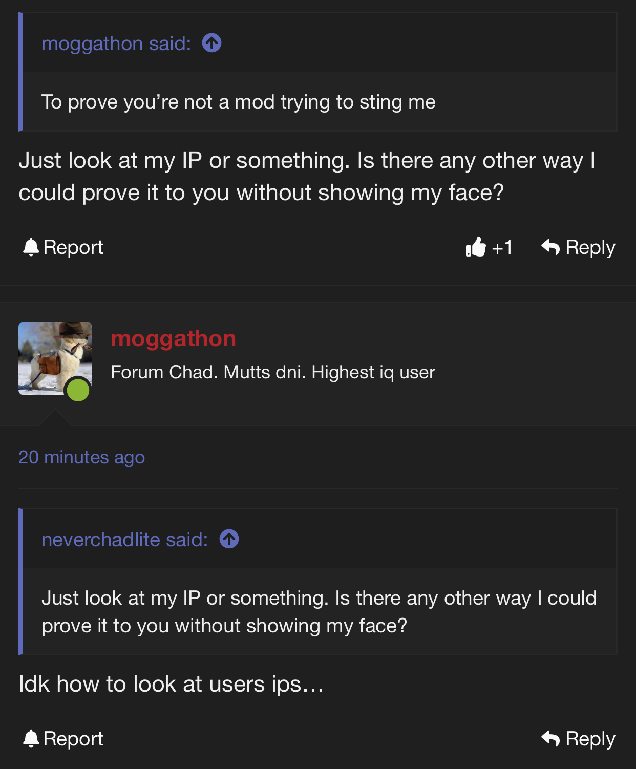
Task: Click the up-arrow icon beside "moggathon said:"
Action: [x=211, y=43]
